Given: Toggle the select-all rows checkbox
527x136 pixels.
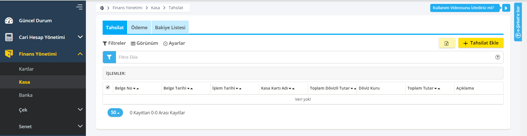Looking at the screenshot, I should click(108, 87).
